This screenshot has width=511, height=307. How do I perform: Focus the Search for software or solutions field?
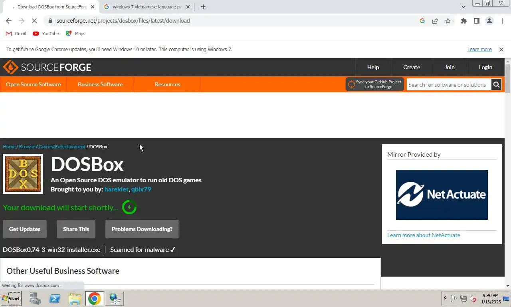click(449, 85)
